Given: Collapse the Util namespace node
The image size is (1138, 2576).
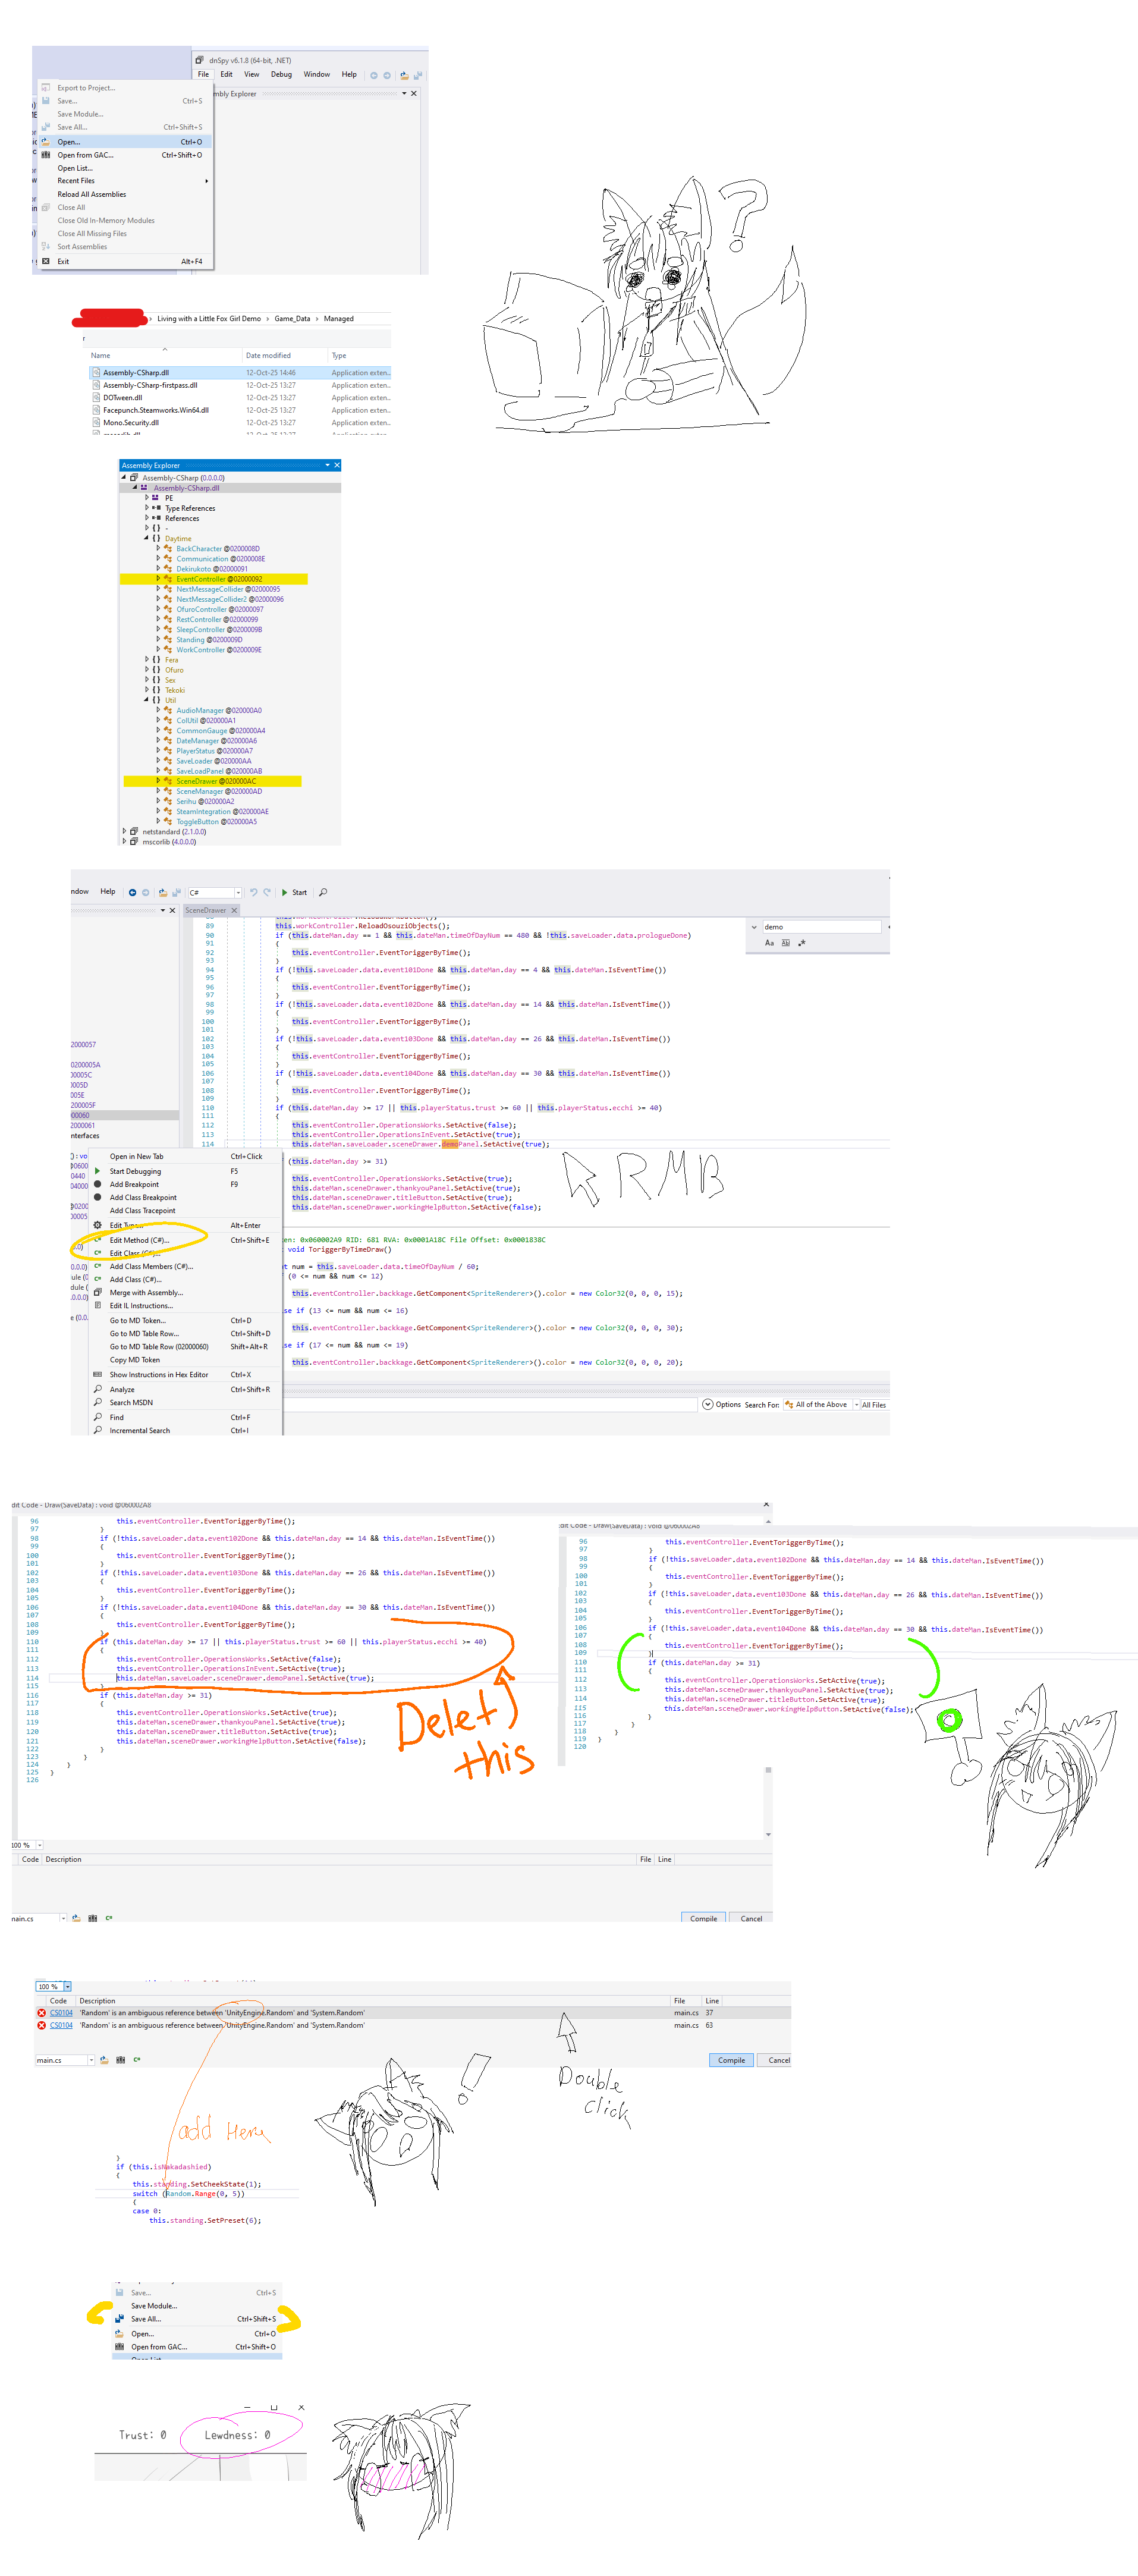Looking at the screenshot, I should tap(146, 700).
